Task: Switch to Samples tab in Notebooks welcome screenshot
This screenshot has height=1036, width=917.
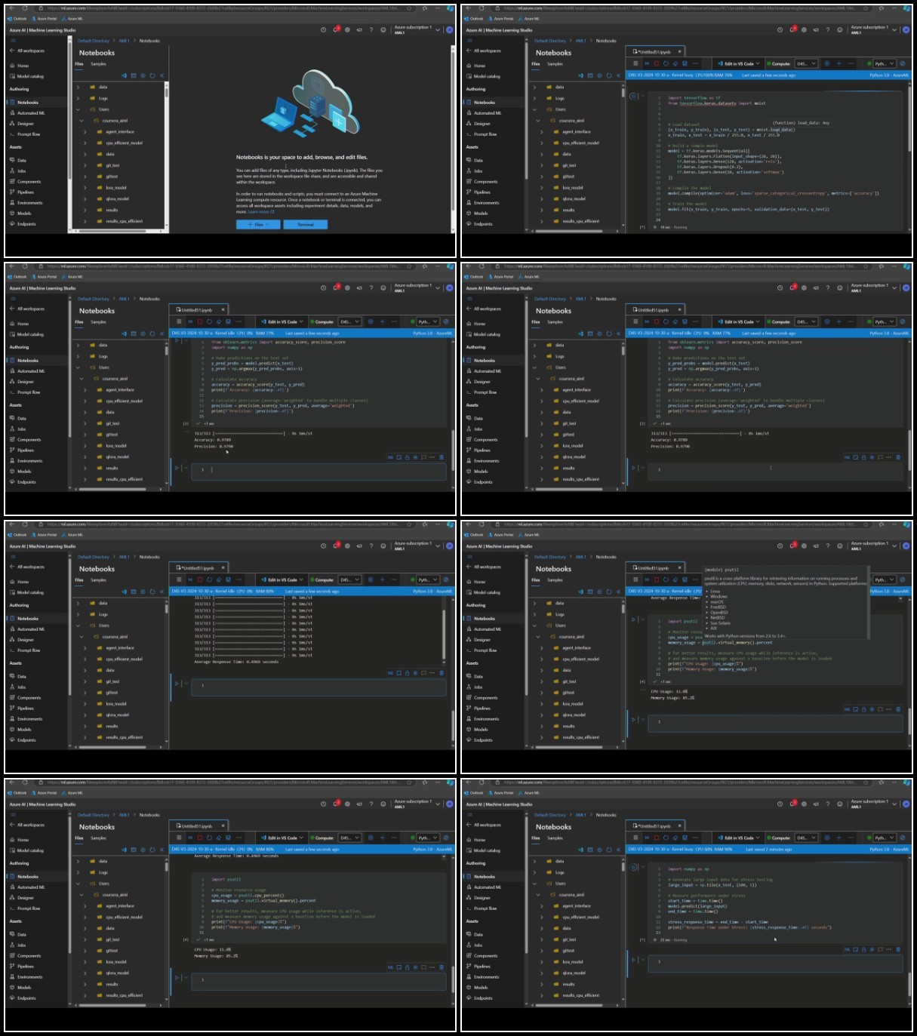Action: point(98,64)
